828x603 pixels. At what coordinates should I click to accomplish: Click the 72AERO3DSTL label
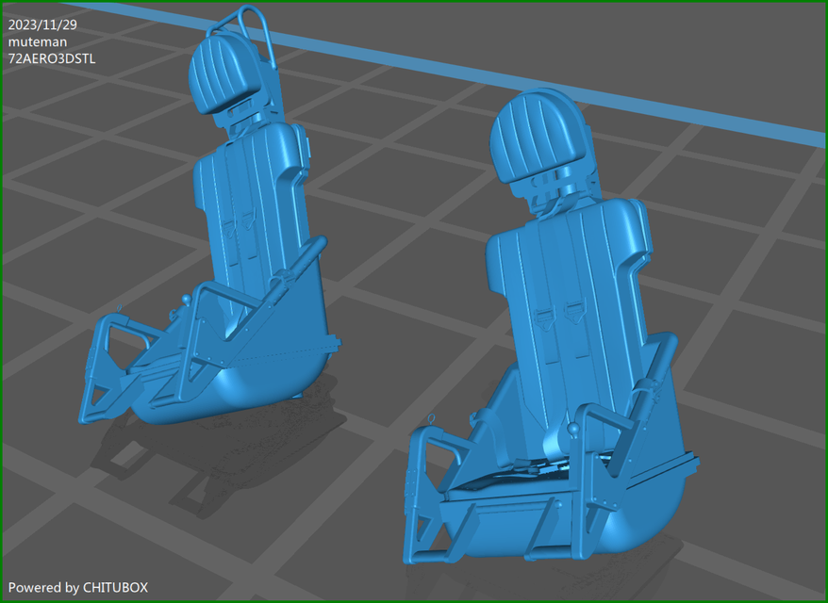pos(49,58)
